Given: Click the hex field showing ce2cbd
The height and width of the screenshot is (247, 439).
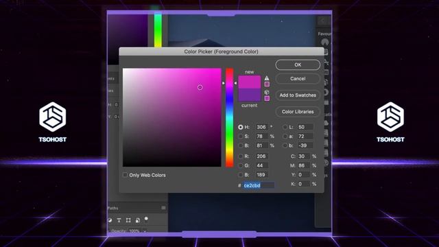Looking at the screenshot, I should (259, 185).
